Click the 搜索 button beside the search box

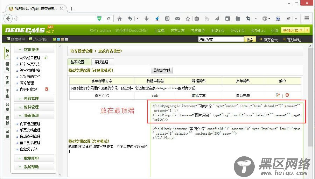pyautogui.click(x=250, y=40)
